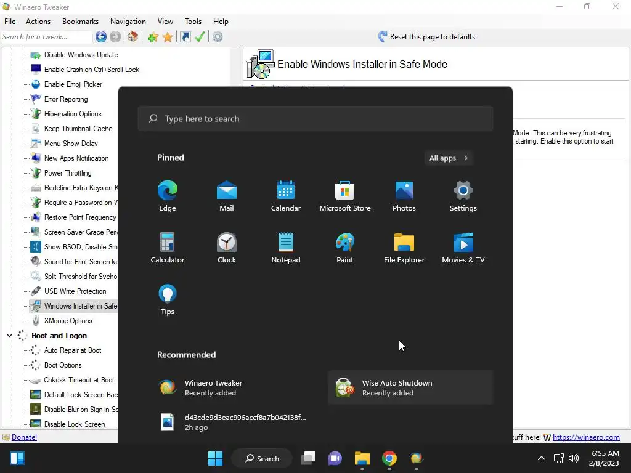
Task: Open Chat (Teams) taskbar icon
Action: point(335,458)
